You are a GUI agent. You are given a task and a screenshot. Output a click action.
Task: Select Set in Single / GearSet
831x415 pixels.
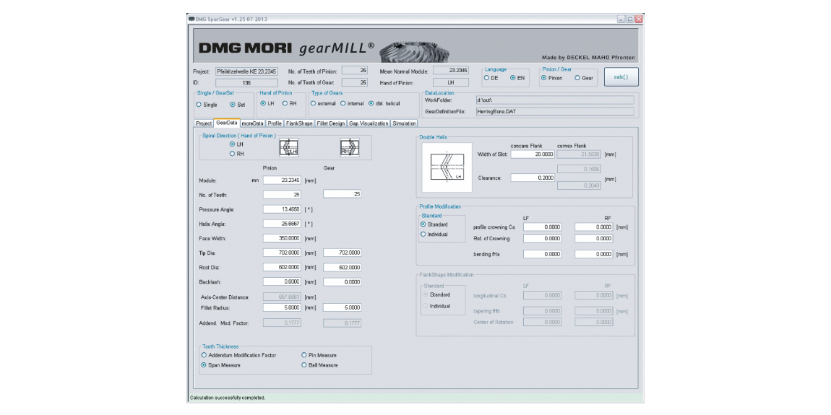click(x=232, y=104)
